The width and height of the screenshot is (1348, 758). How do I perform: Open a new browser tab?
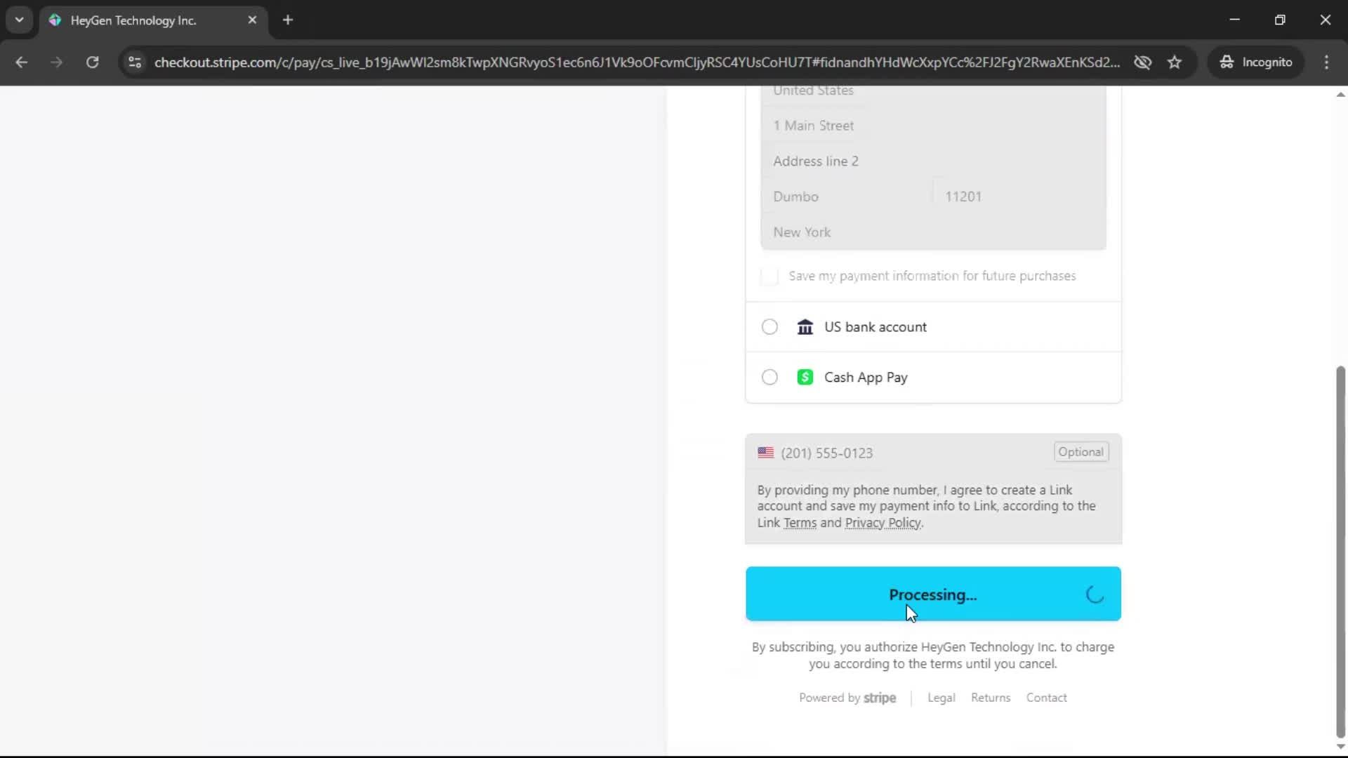[x=288, y=20]
